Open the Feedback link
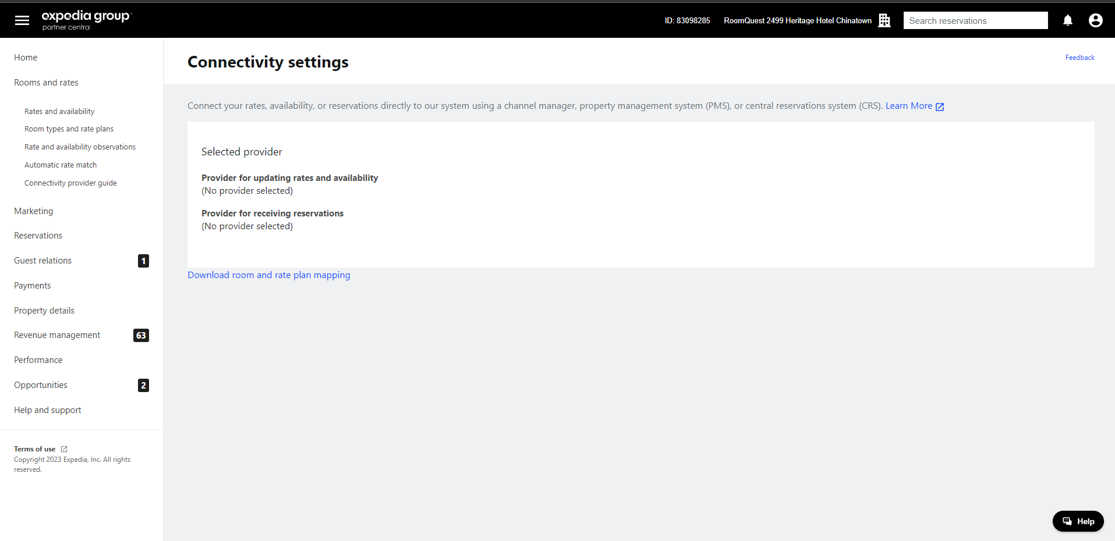Screen dimensions: 1115x541 coord(1080,58)
